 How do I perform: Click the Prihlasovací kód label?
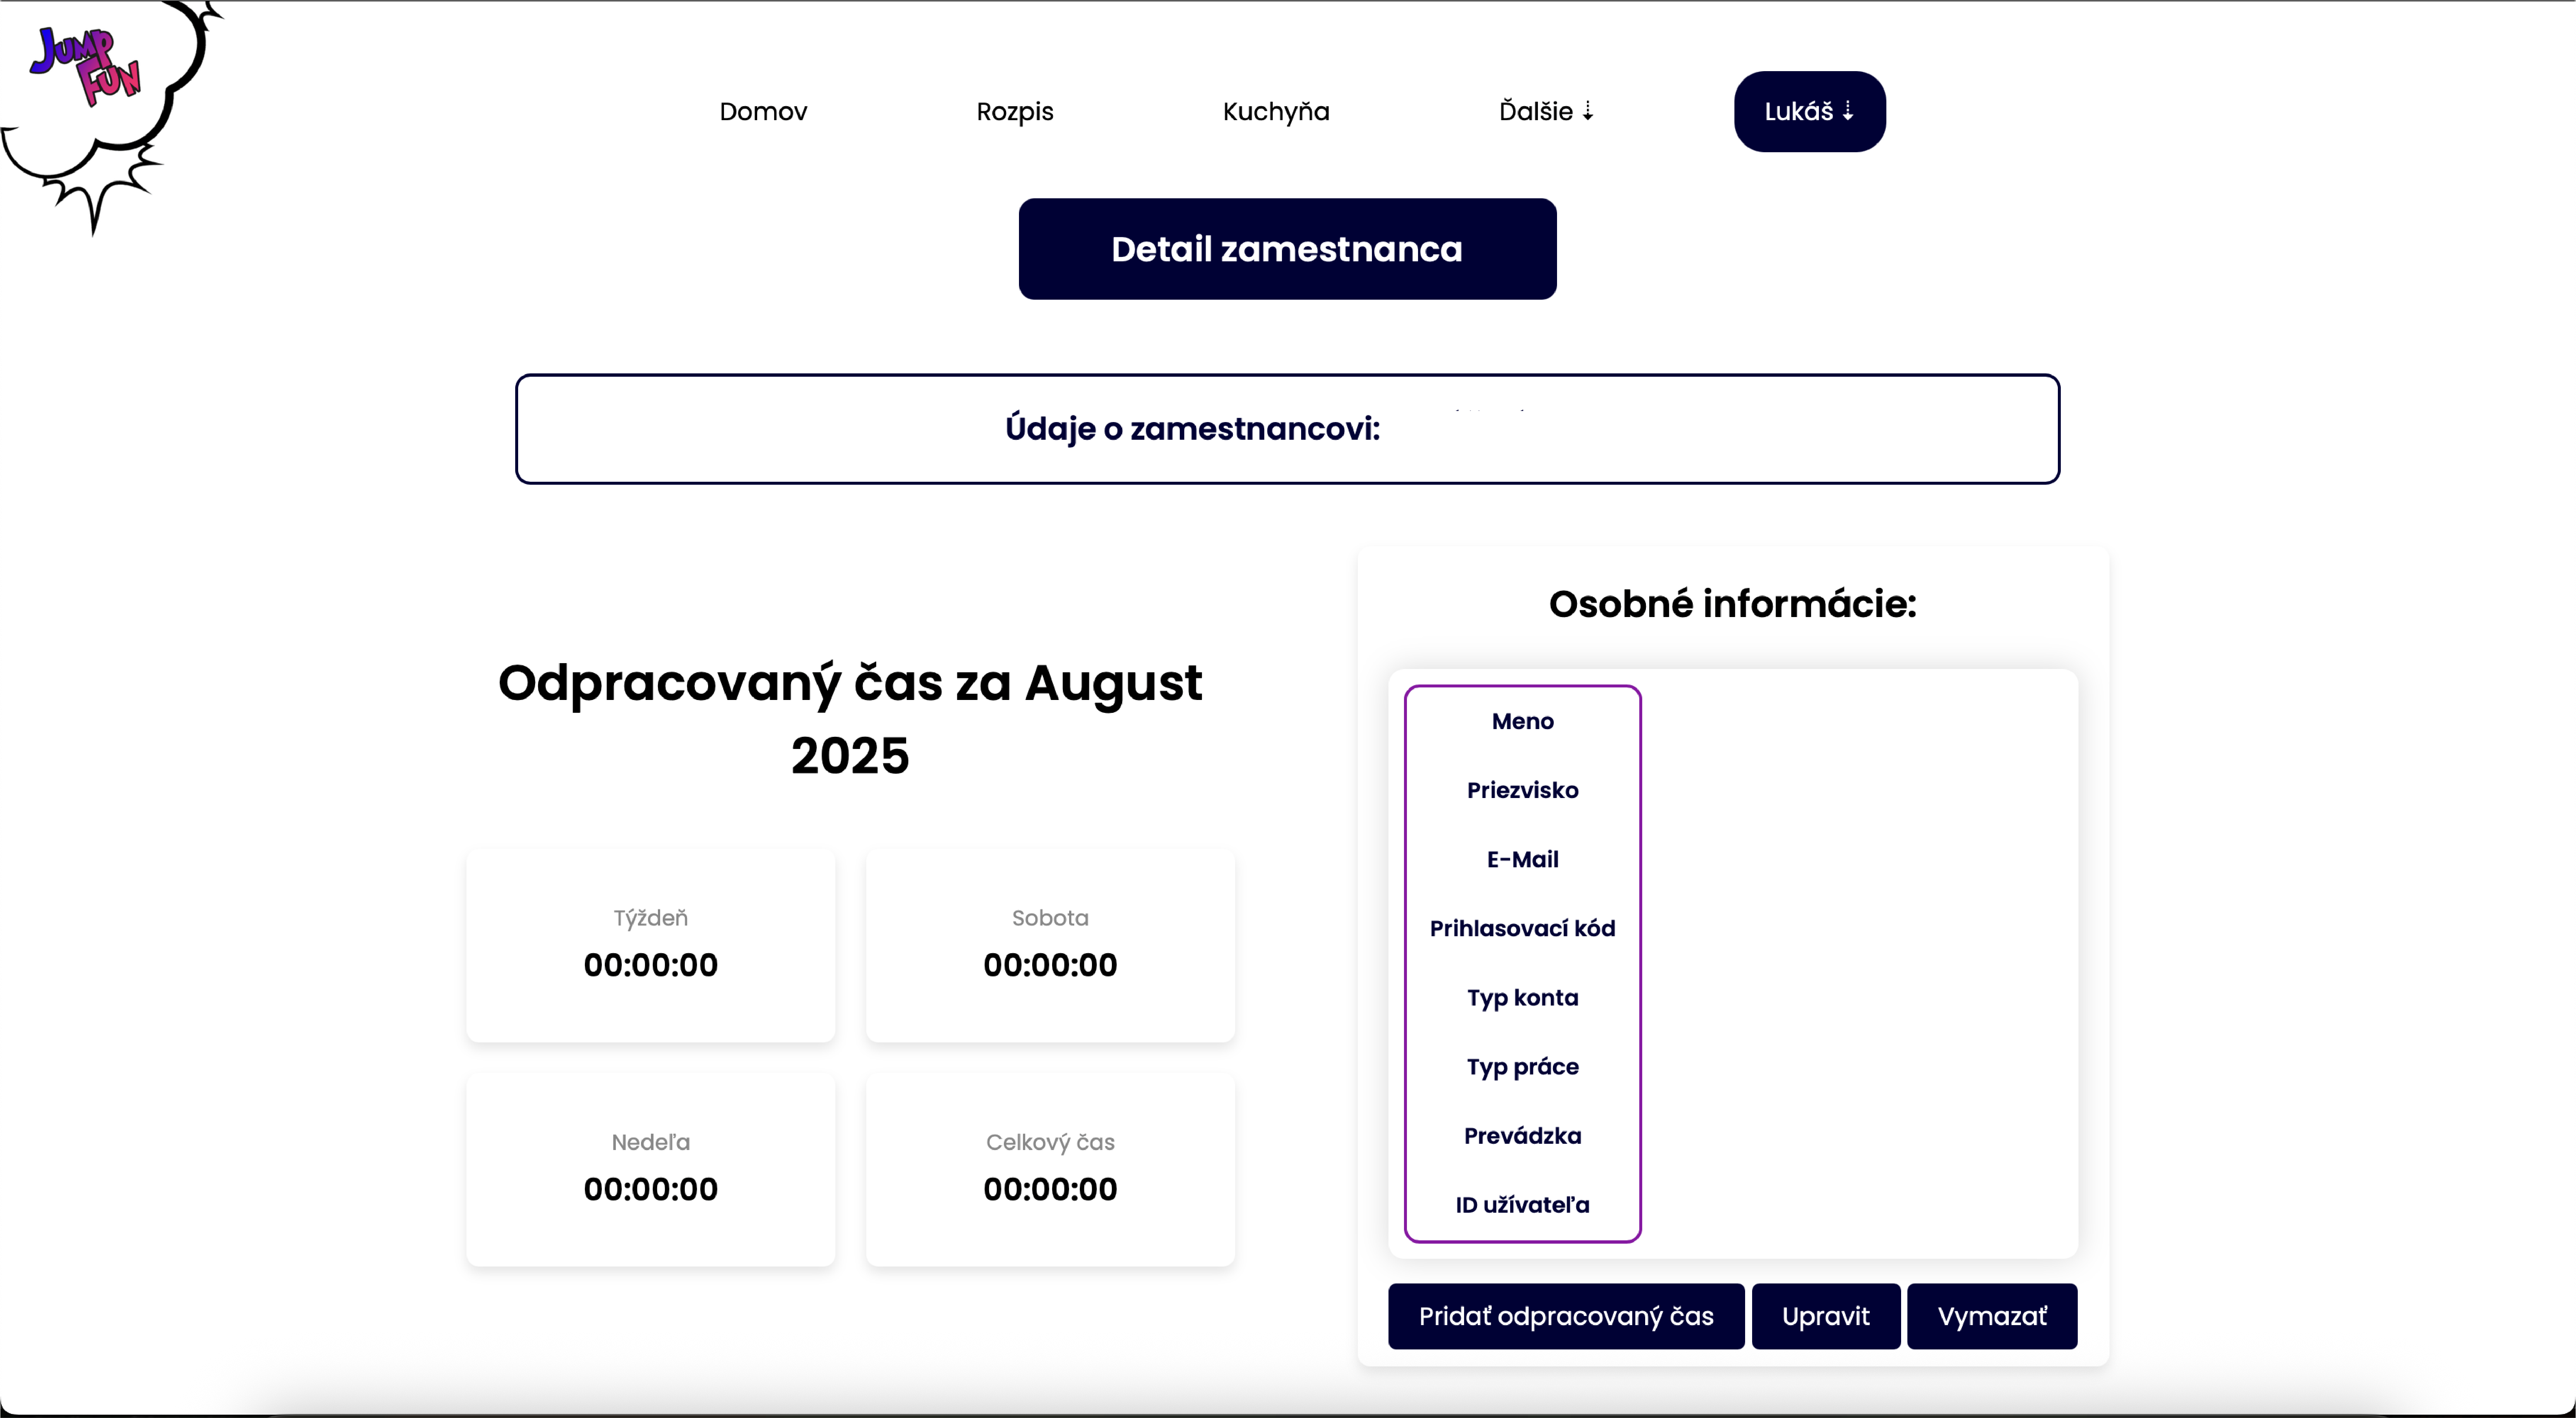(1522, 929)
